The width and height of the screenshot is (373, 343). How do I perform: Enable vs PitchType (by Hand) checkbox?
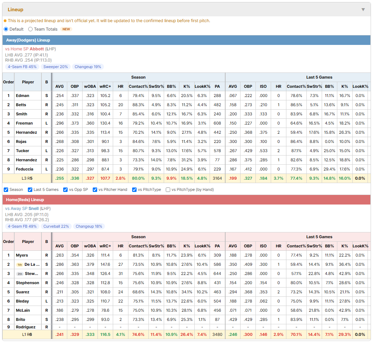pos(168,190)
